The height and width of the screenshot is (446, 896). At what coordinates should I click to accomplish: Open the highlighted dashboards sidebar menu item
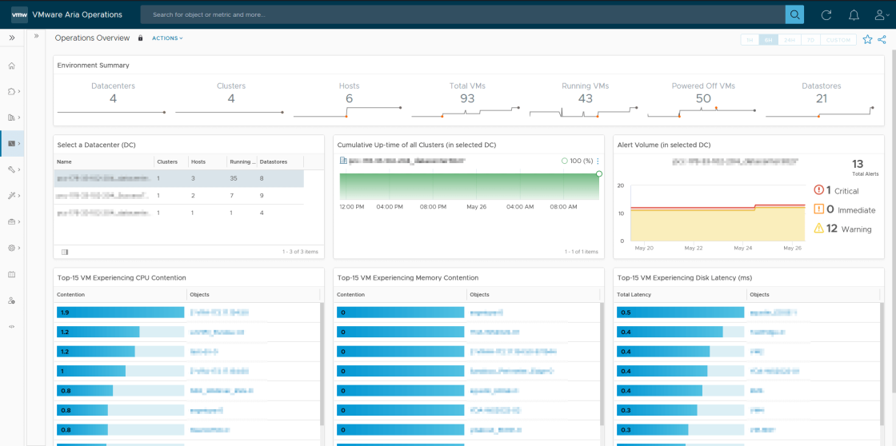(12, 144)
